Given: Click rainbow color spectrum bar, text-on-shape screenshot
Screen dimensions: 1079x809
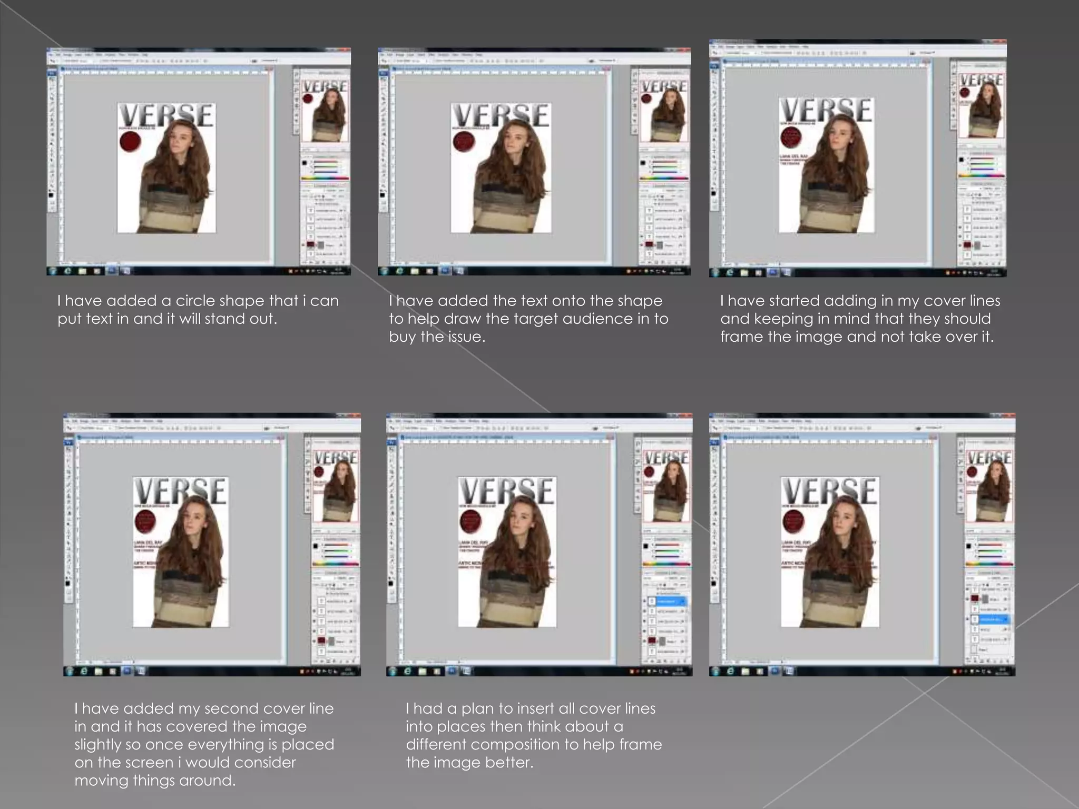Looking at the screenshot, I should coord(664,179).
